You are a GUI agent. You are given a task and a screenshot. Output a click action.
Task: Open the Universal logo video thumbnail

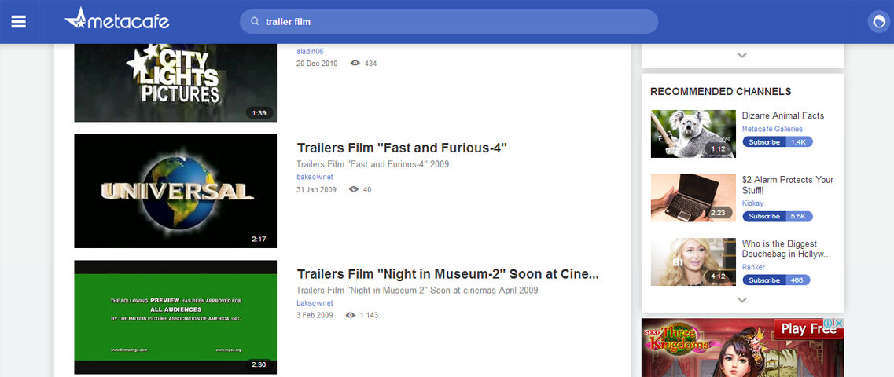click(x=175, y=192)
